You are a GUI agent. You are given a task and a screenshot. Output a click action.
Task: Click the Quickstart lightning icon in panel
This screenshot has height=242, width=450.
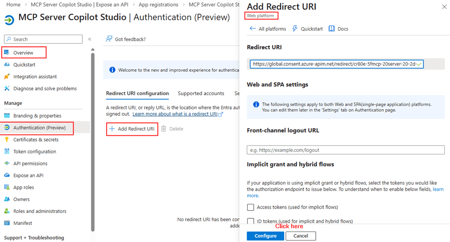coord(295,29)
